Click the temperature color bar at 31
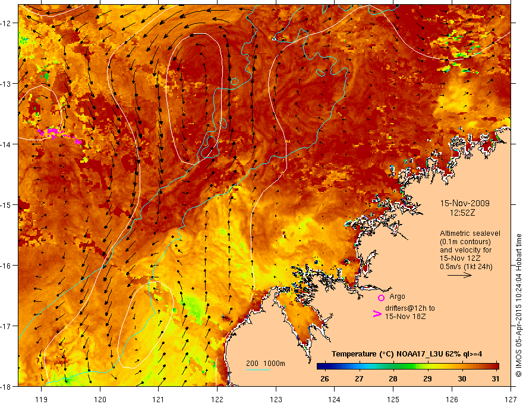 pos(496,367)
